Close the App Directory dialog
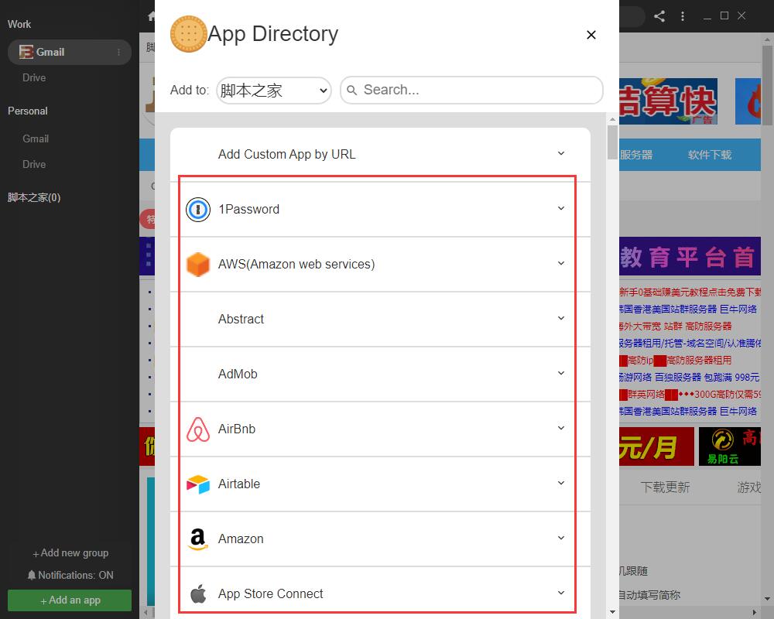 (591, 35)
